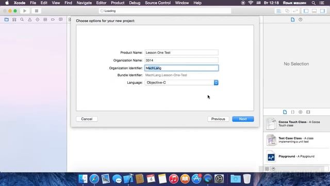The image size is (330, 186).
Task: Click the Cancel button
Action: click(x=87, y=119)
